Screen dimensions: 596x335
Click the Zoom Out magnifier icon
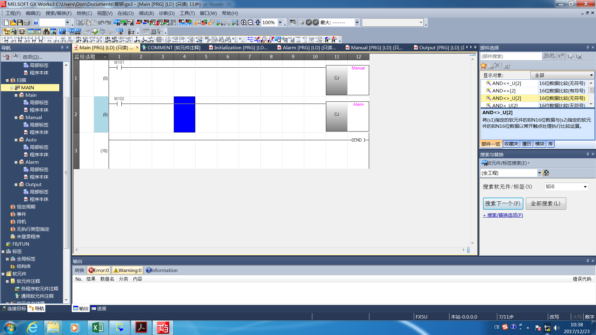(x=251, y=23)
